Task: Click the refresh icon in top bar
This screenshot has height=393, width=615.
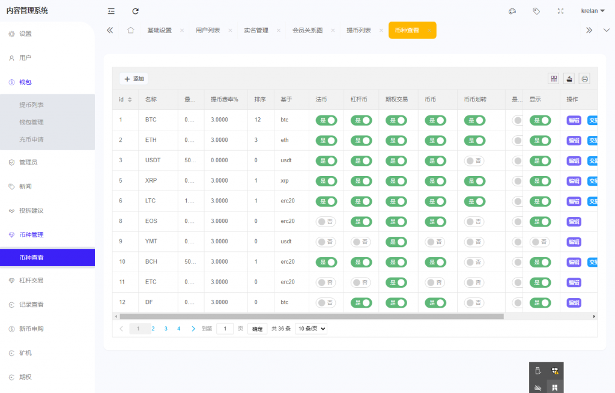Action: 136,11
